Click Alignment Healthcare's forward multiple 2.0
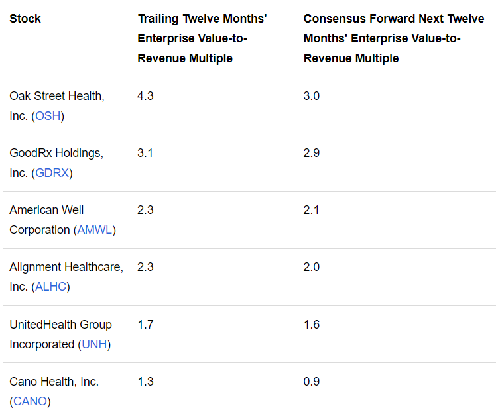The width and height of the screenshot is (496, 412). (x=312, y=267)
